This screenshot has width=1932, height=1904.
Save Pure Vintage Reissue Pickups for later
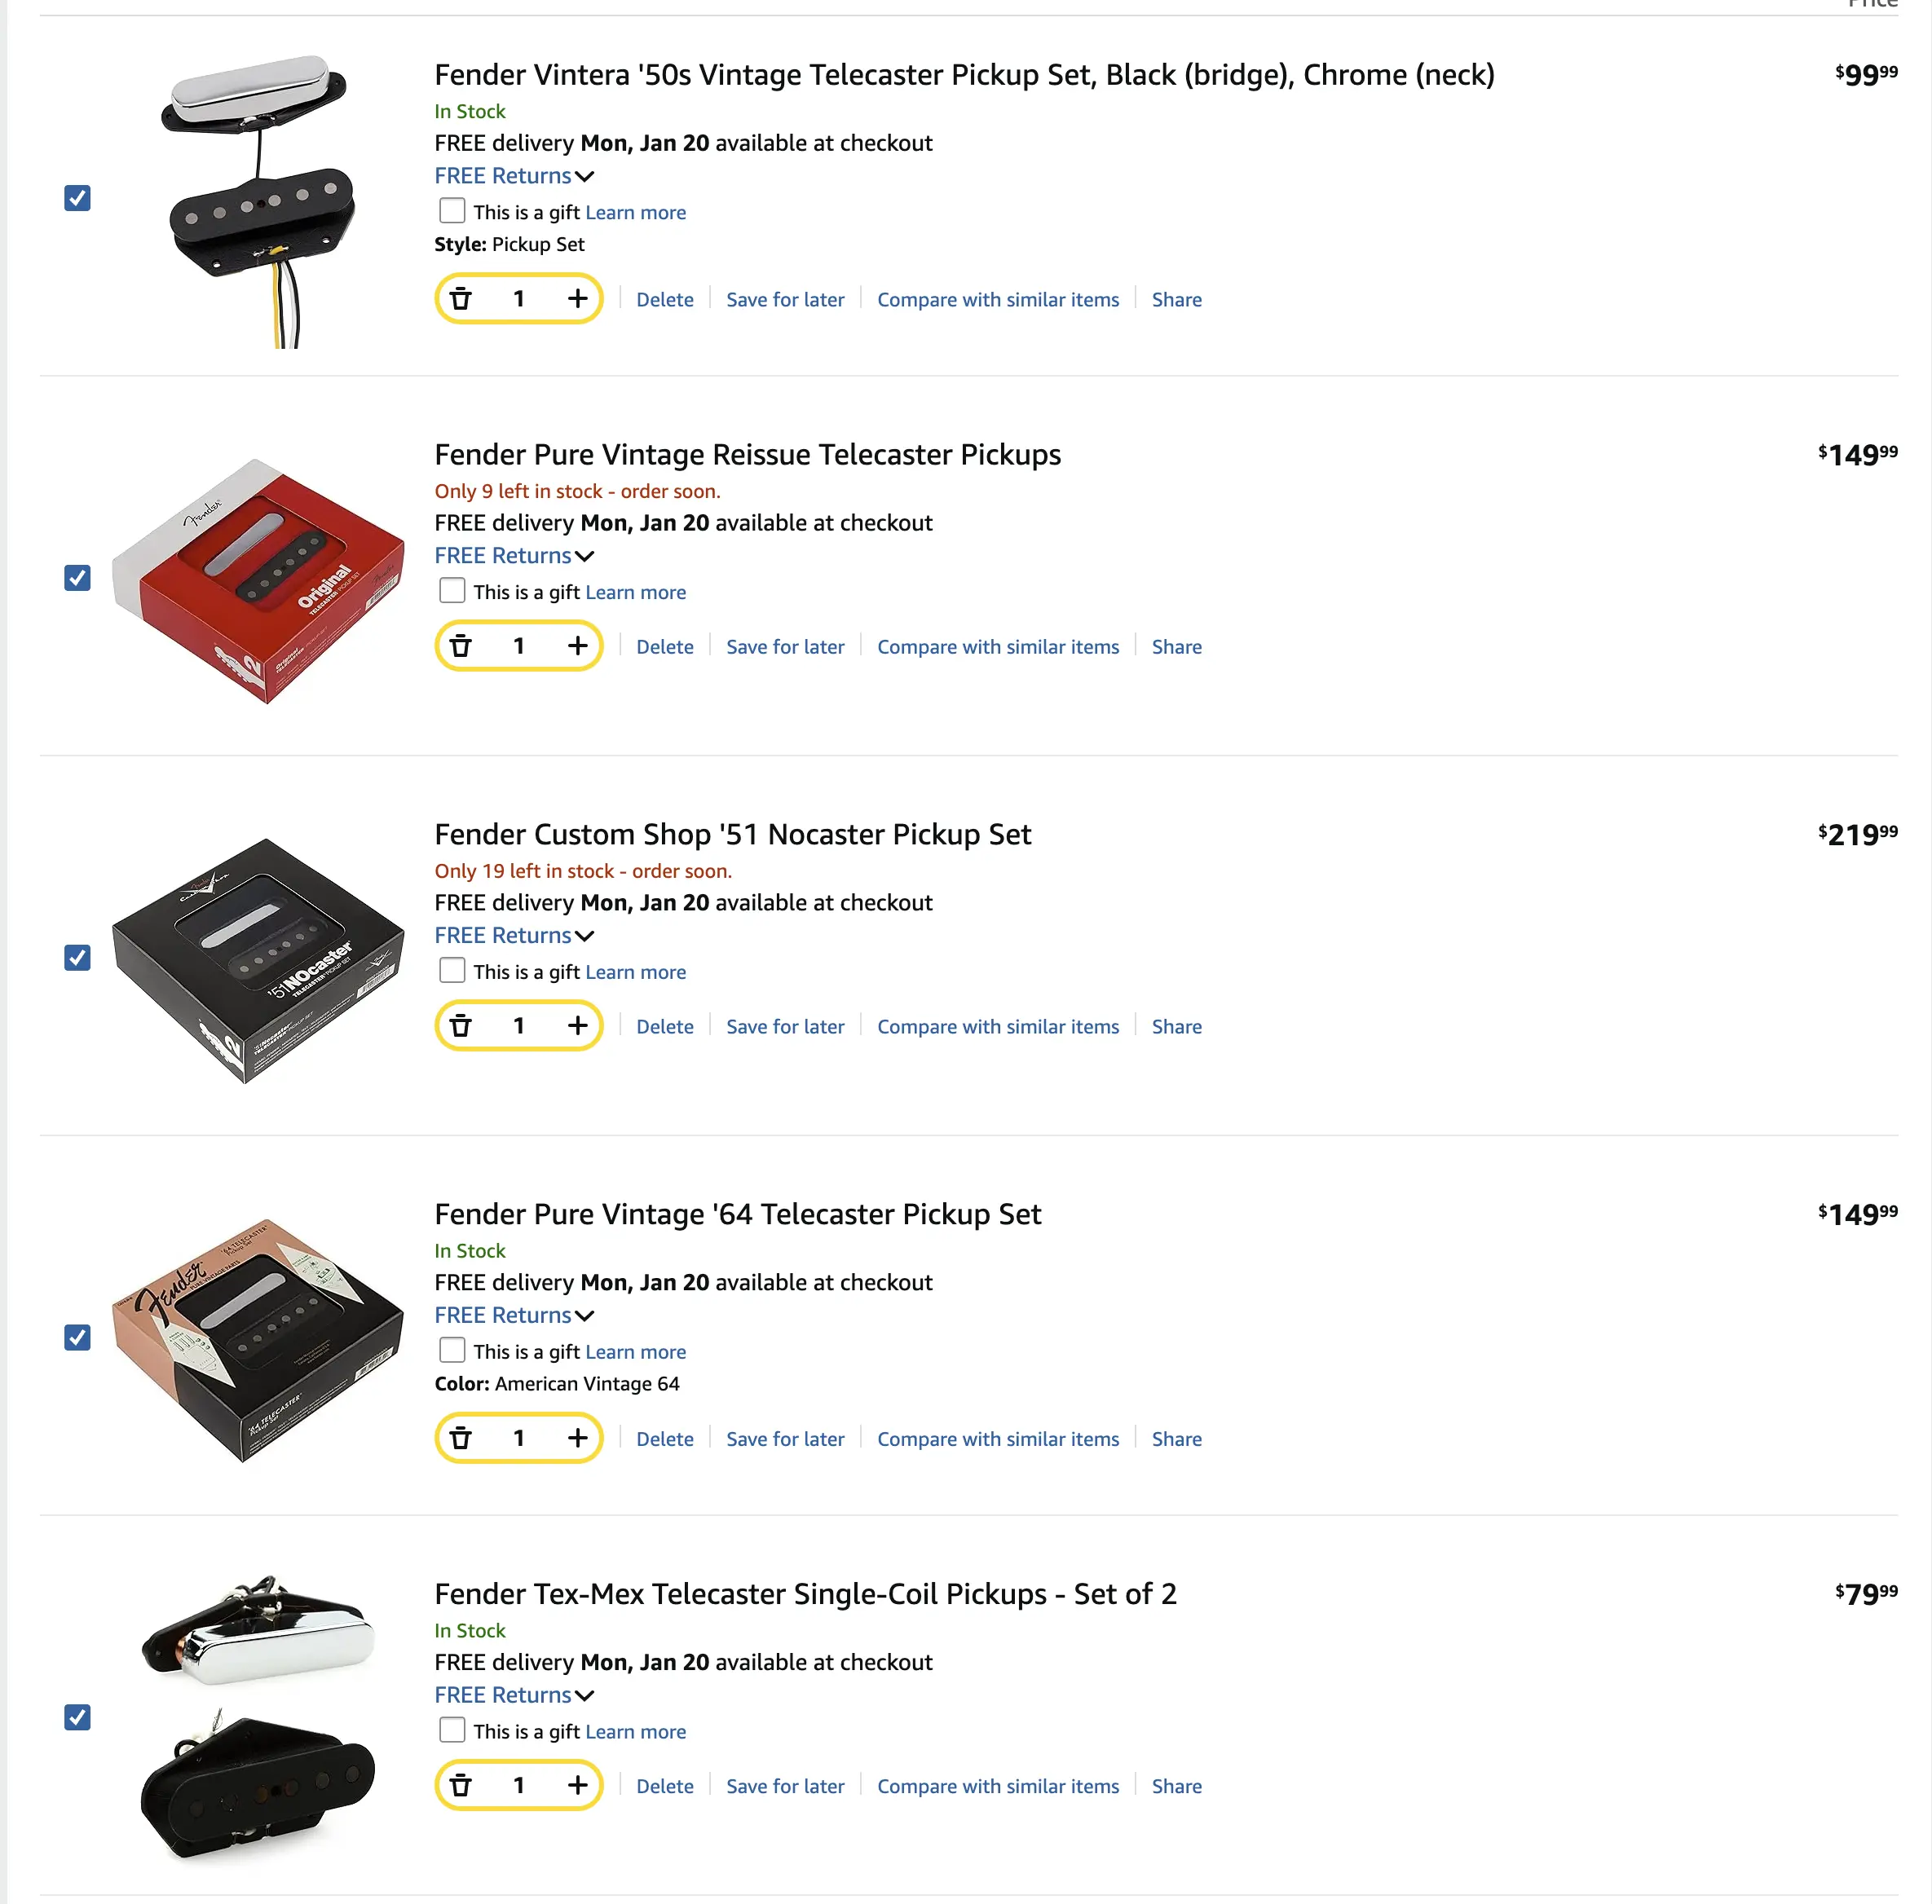[785, 647]
